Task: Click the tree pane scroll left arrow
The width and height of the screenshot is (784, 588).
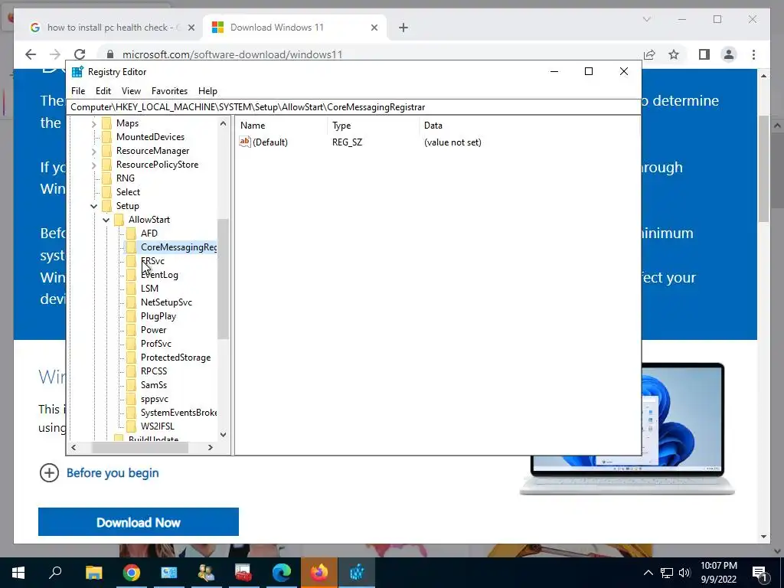Action: click(x=74, y=447)
